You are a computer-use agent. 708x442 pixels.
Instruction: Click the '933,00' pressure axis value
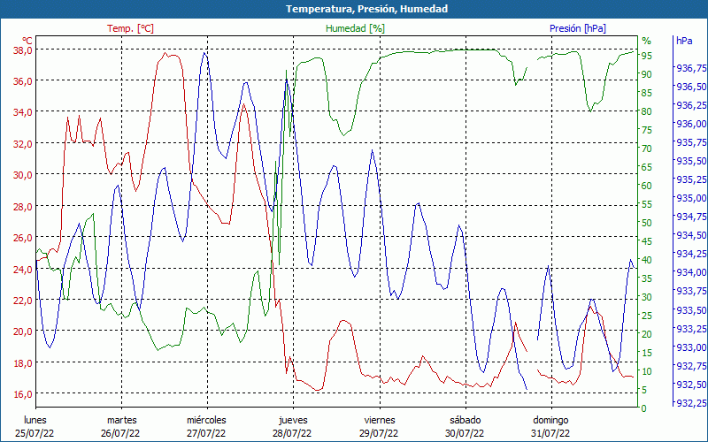tap(691, 347)
